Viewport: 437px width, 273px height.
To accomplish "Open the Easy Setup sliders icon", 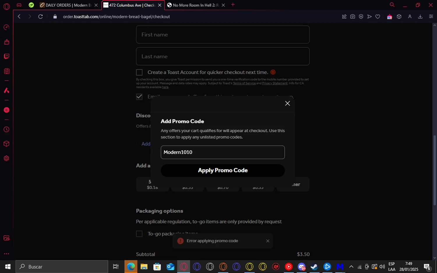I will click(x=431, y=17).
